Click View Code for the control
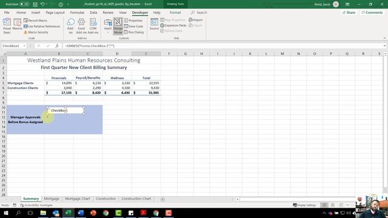 133,26
